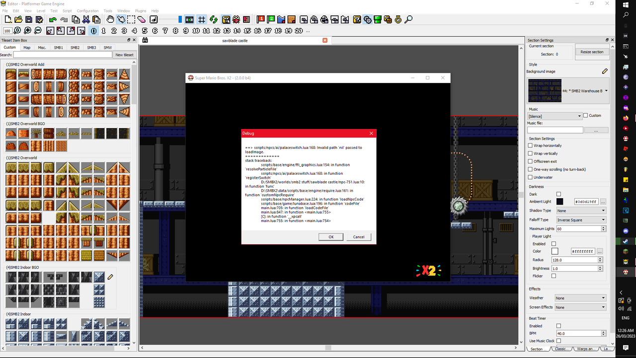Toggle the grid snap icon
636x358 pixels.
(x=201, y=19)
